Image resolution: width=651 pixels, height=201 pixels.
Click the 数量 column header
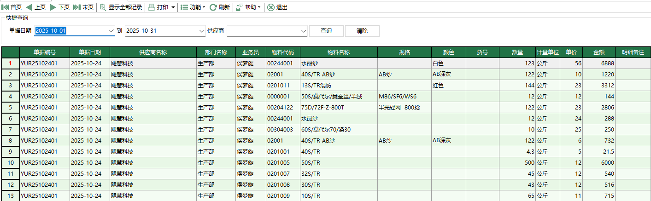click(517, 52)
